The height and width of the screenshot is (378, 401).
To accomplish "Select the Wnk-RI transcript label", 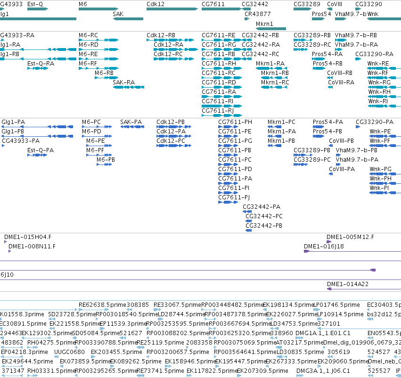I will coord(378,101).
